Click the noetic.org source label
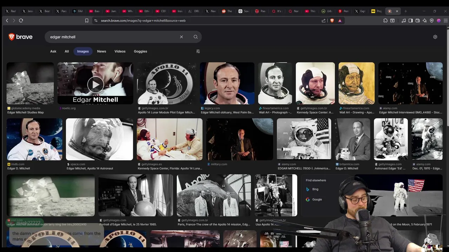Viewport: 449px width, 252px height. tap(69, 108)
